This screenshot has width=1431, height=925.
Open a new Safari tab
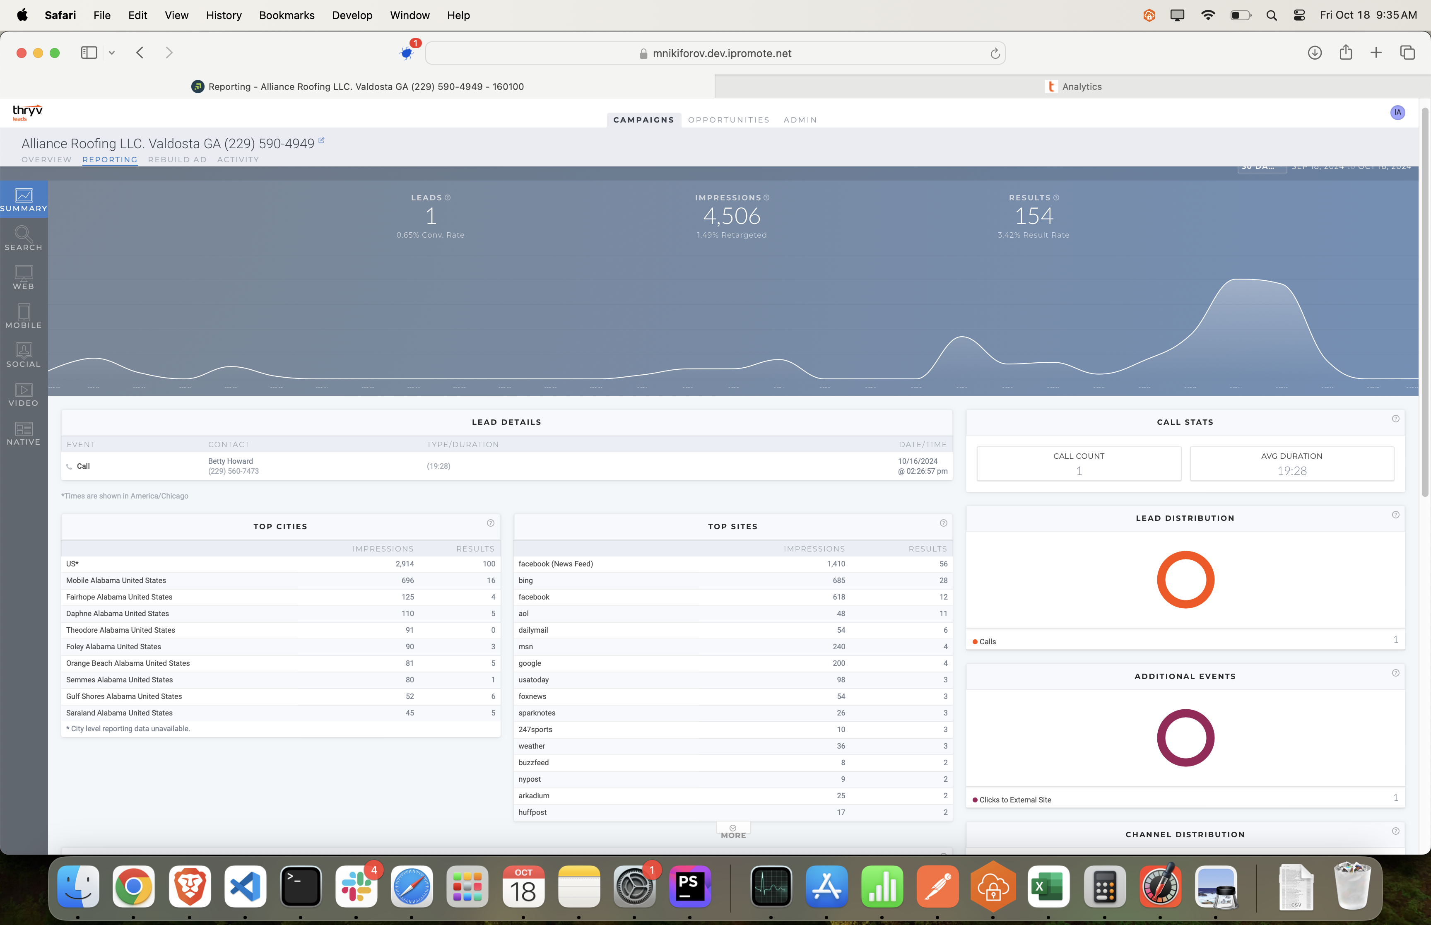1376,53
